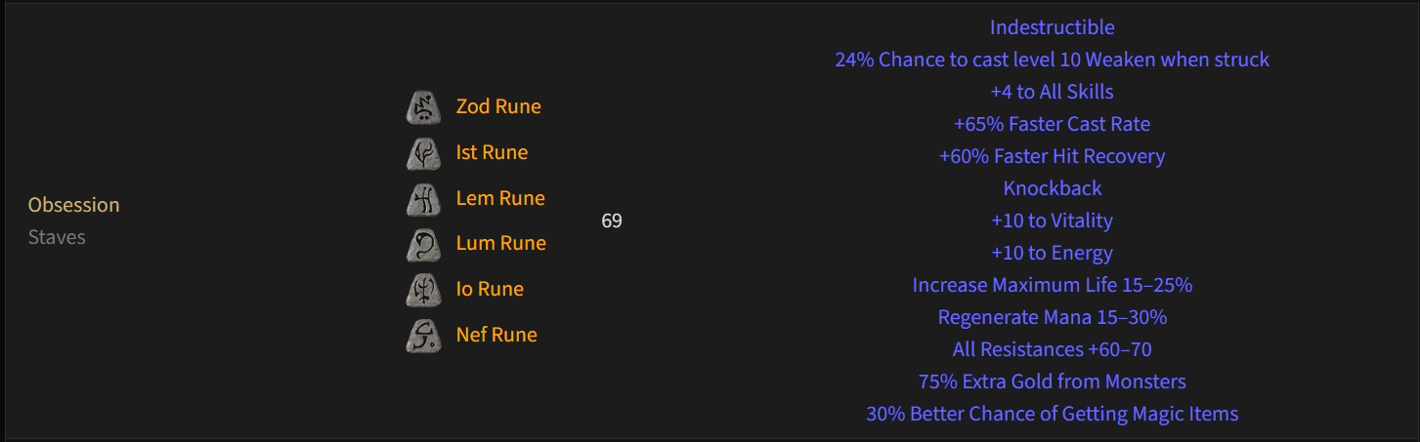Open the Lem Rune link
The image size is (1420, 442).
(500, 198)
